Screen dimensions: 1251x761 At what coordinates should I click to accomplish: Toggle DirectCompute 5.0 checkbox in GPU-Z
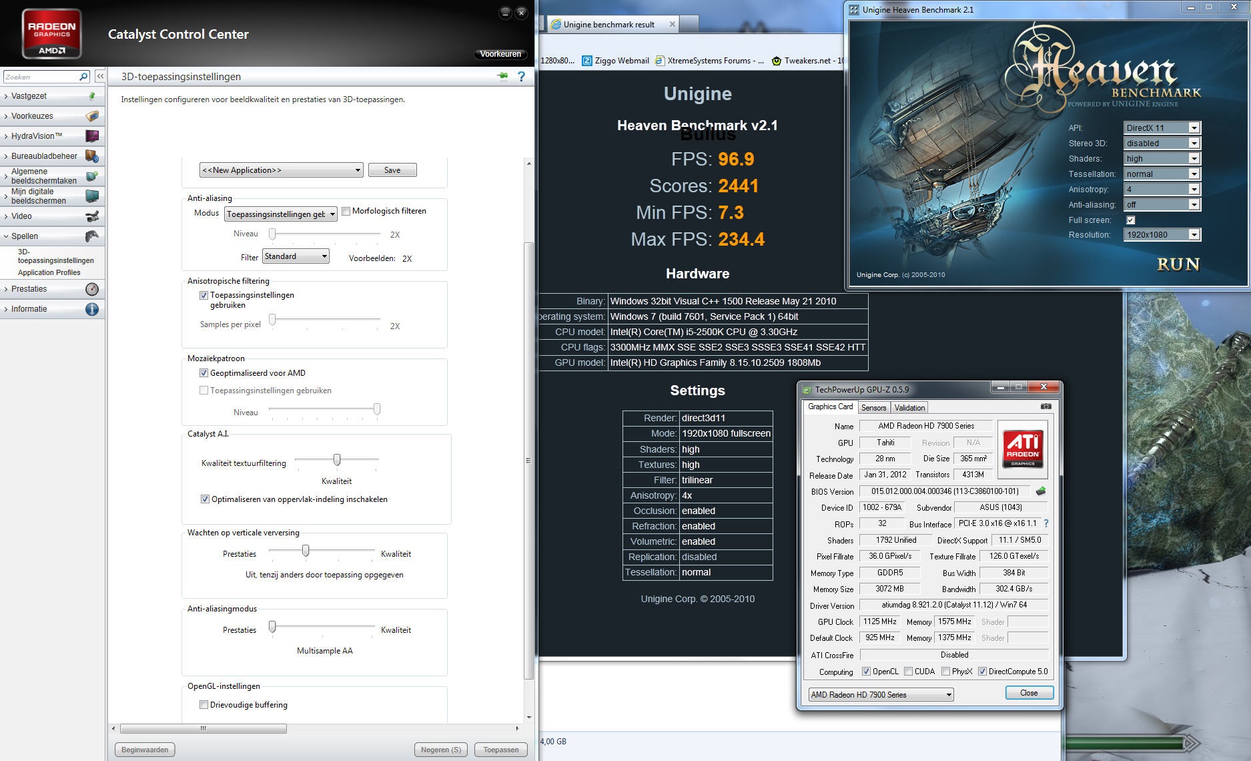tap(982, 672)
